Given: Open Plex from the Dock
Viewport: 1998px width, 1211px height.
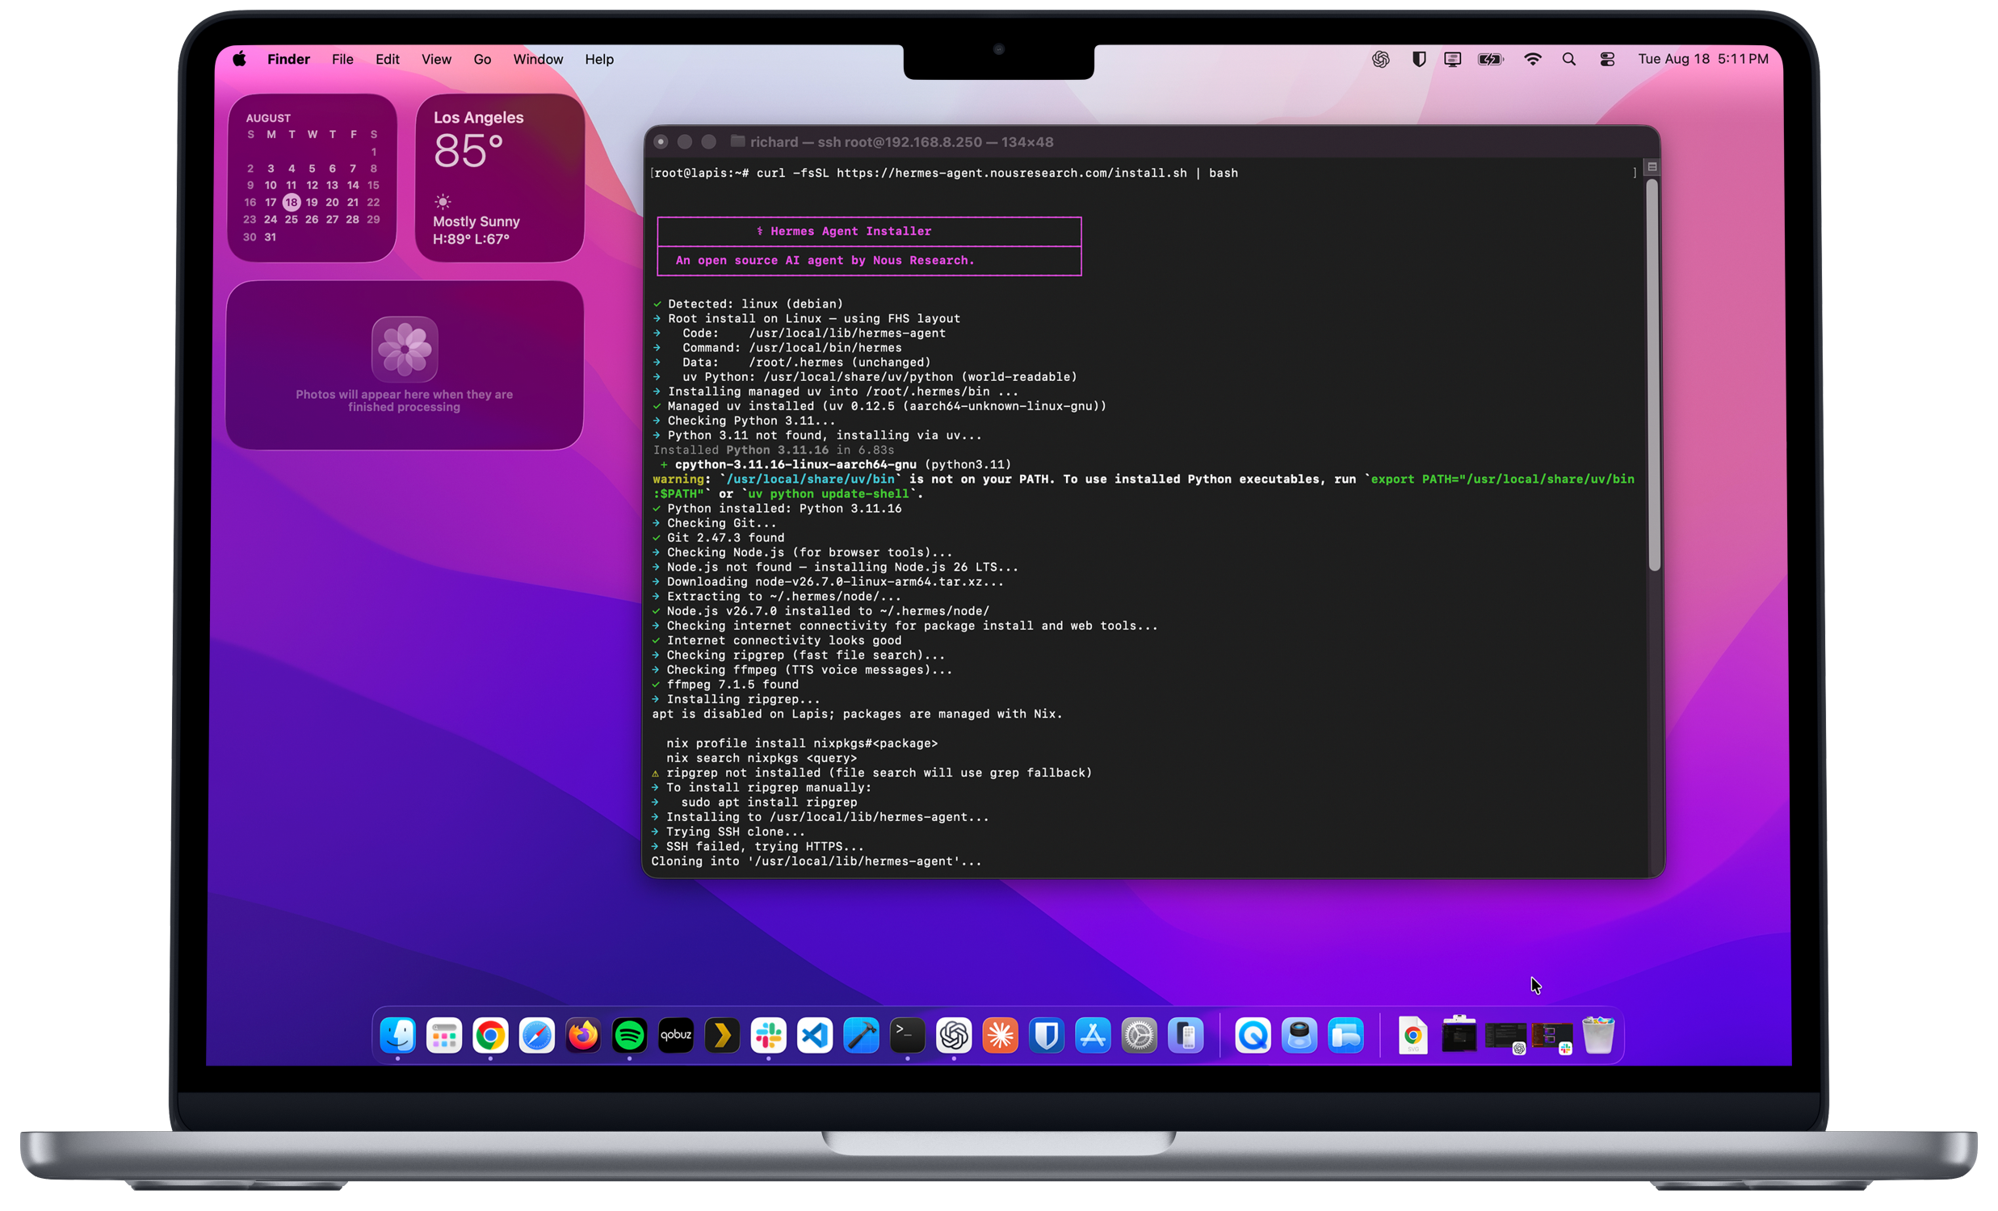Looking at the screenshot, I should point(722,1035).
